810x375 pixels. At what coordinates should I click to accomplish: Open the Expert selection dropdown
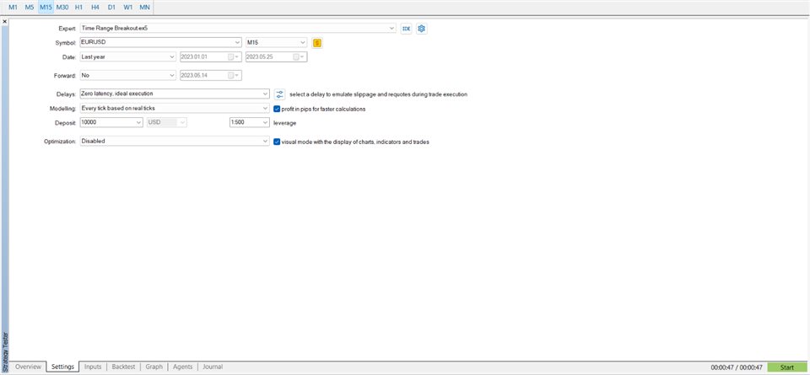(x=238, y=29)
